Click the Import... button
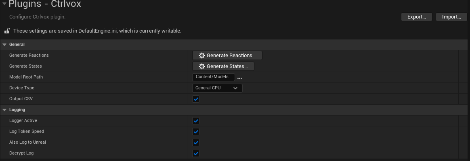Screen dimensions: 470x161 click(x=452, y=17)
